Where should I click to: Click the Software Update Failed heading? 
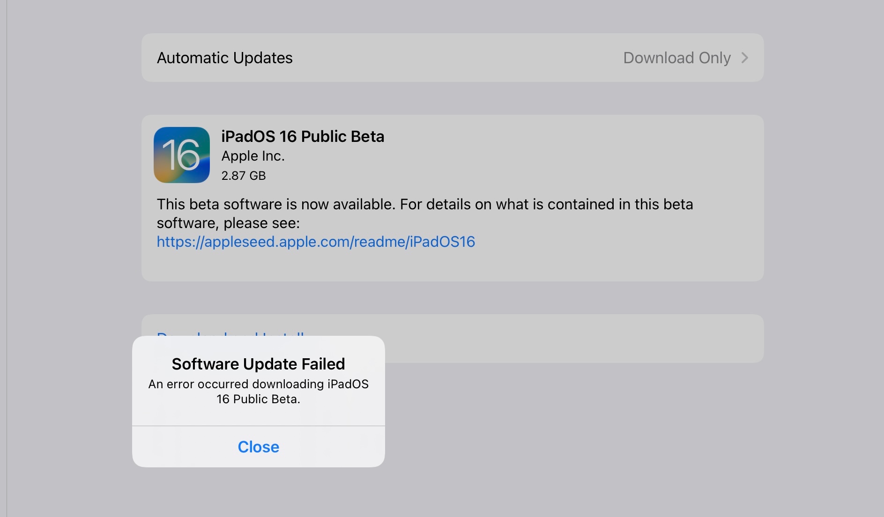pyautogui.click(x=258, y=364)
